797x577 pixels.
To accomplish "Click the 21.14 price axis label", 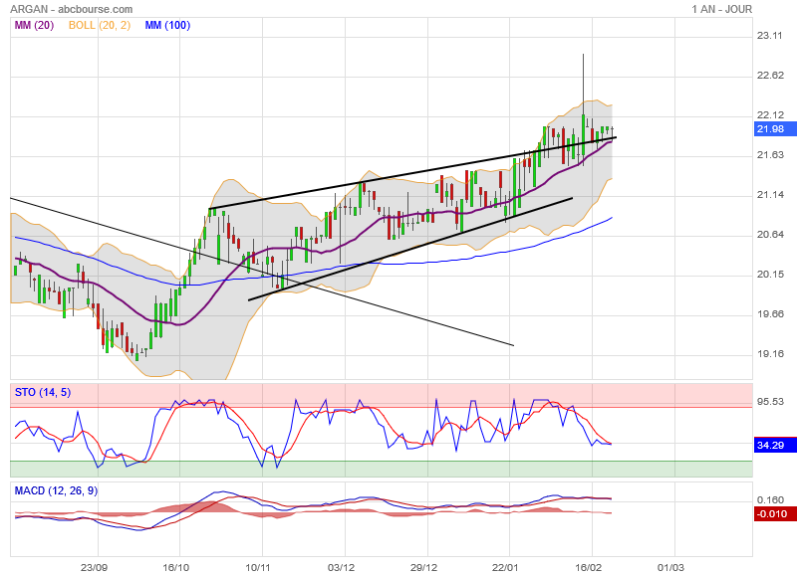I will tap(769, 195).
